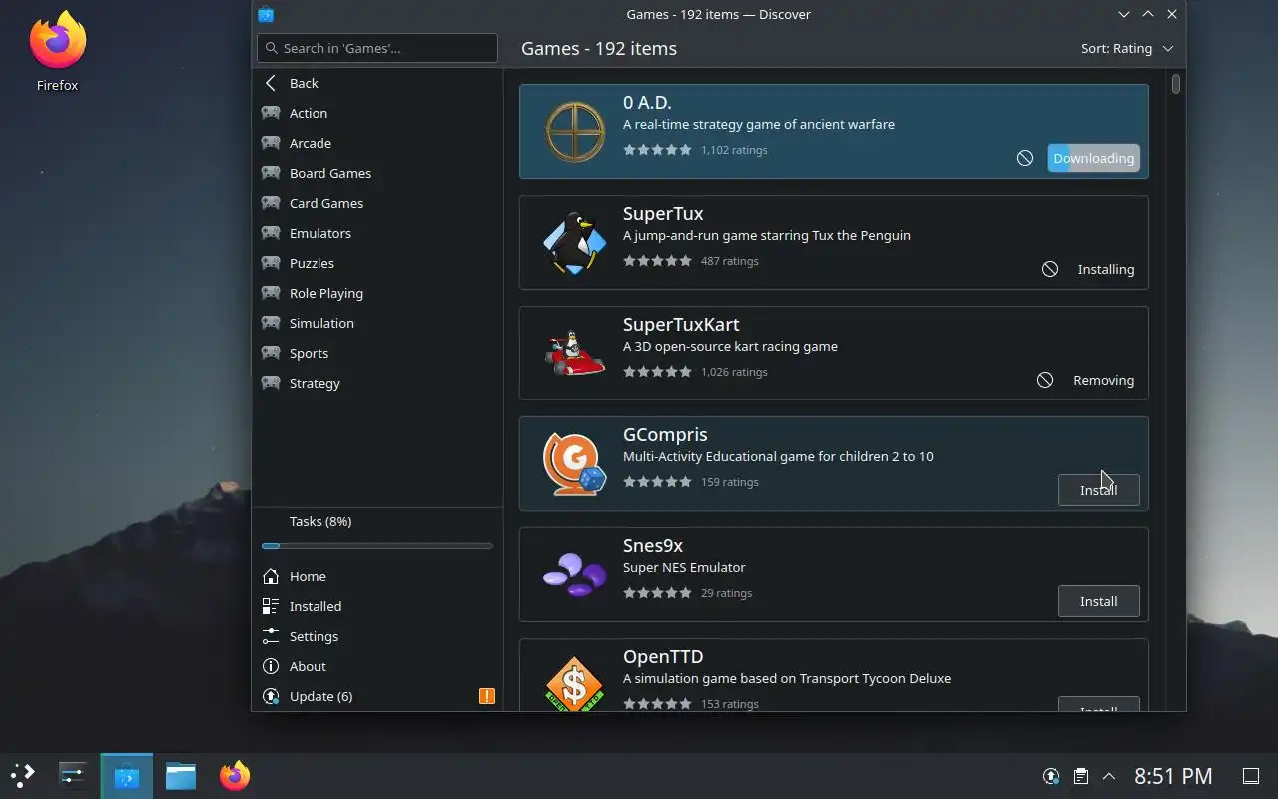The height and width of the screenshot is (799, 1278).
Task: Install GCompris
Action: pos(1098,490)
